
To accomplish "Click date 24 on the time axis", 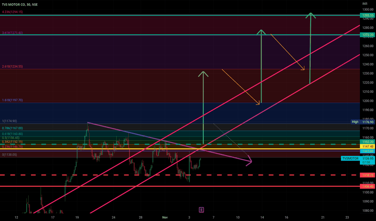I will pyautogui.click(x=113, y=217).
